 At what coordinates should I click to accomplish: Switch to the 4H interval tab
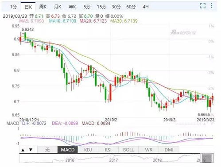tap(146, 7)
